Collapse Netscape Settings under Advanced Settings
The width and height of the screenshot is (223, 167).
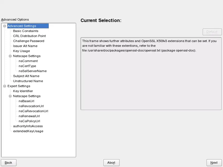click(10, 56)
